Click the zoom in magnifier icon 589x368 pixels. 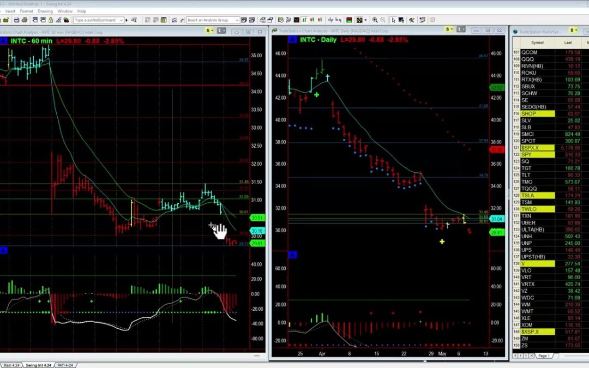[375, 20]
